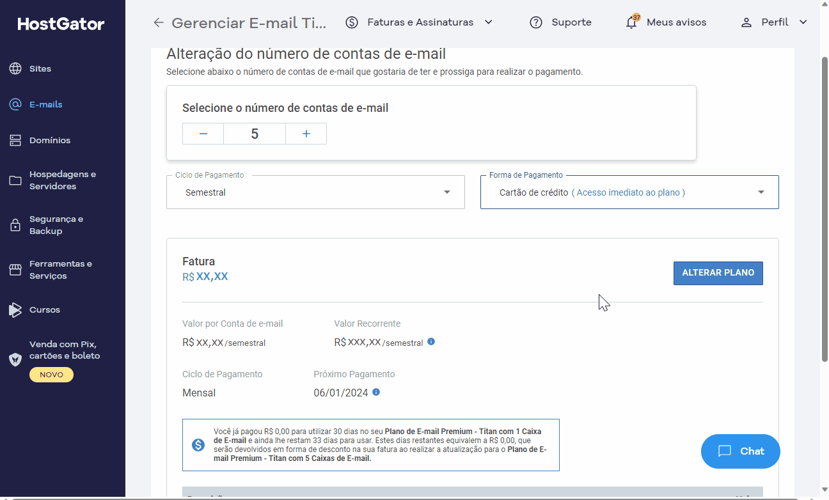Decrease email accounts with minus button
Screen dimensions: 829x500
point(203,134)
